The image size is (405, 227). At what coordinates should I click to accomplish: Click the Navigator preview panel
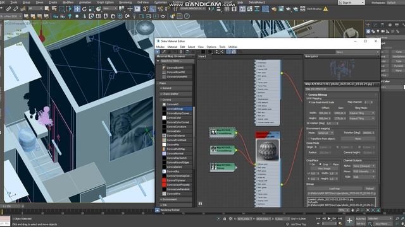point(342,69)
